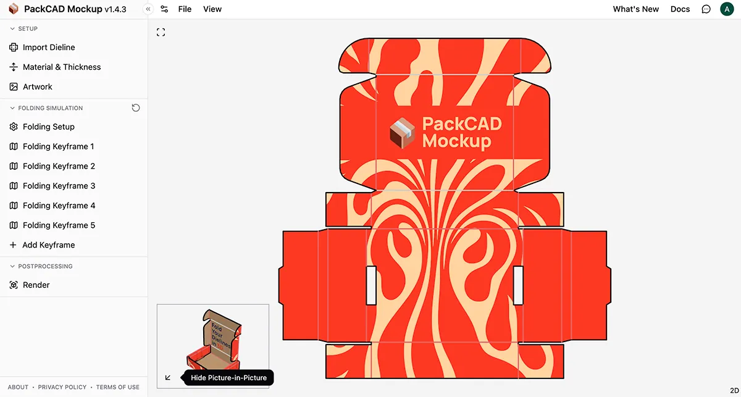Viewport: 741px width, 397px height.
Task: Open What's New
Action: 636,9
